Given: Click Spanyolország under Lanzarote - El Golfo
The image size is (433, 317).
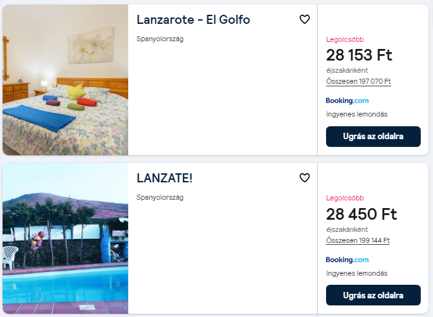Looking at the screenshot, I should (x=160, y=39).
